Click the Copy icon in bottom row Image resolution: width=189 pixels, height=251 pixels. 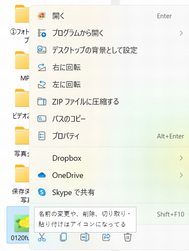[x=63, y=237]
